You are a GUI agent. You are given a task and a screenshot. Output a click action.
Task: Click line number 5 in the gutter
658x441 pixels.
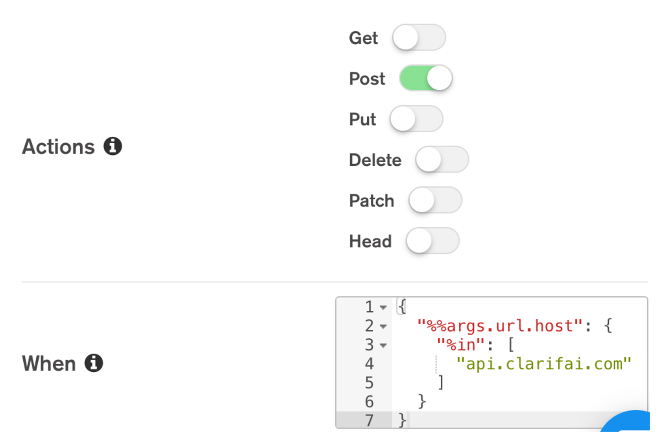(x=369, y=383)
